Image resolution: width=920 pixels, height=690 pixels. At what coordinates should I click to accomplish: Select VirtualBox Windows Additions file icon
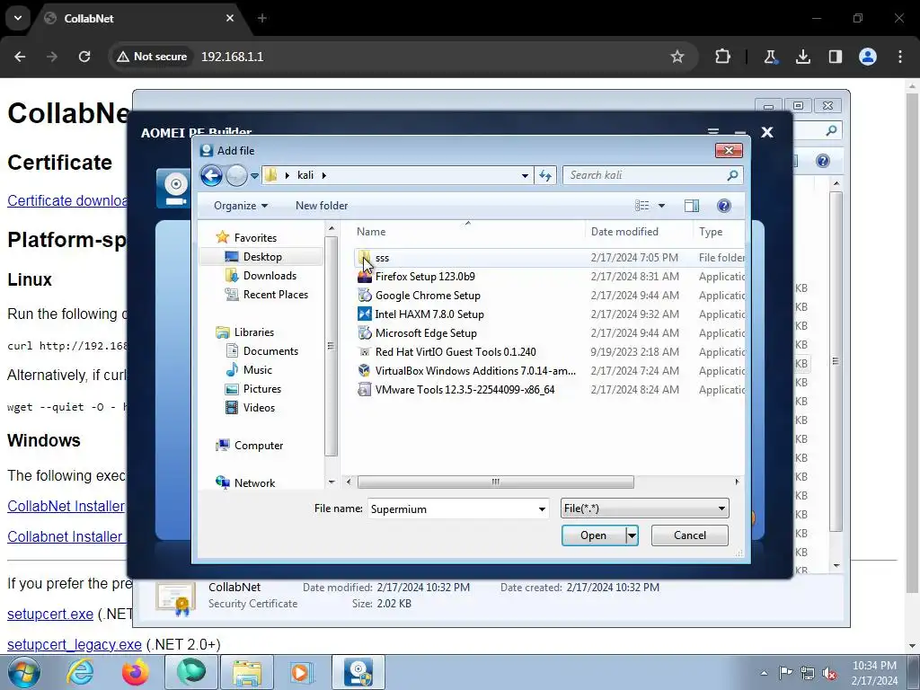click(365, 371)
